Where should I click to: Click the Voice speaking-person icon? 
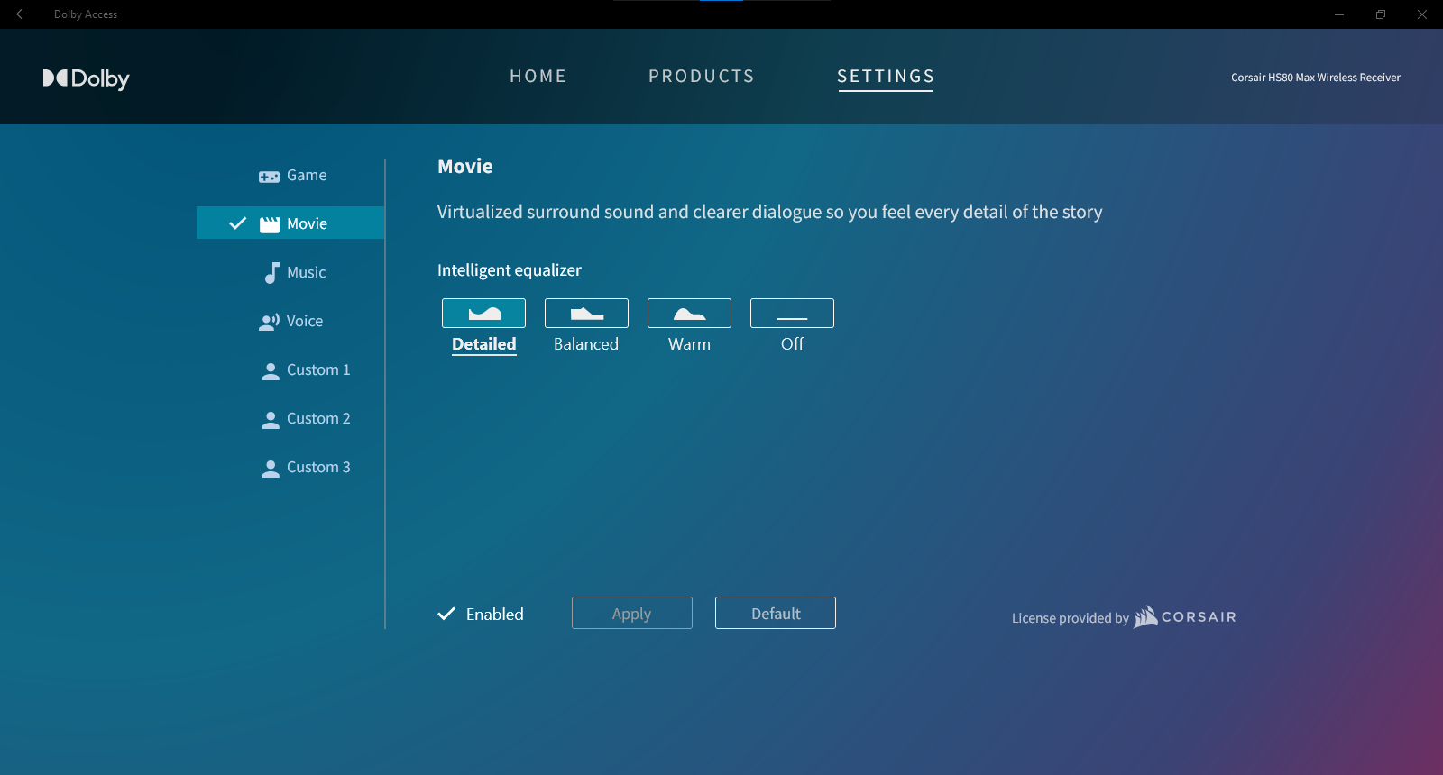click(x=269, y=322)
